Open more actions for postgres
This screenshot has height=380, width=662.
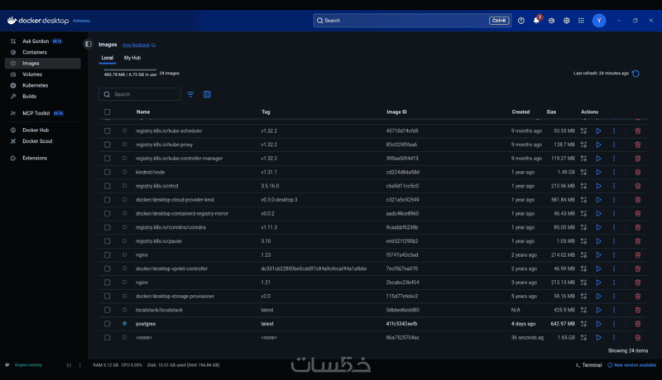pos(614,324)
